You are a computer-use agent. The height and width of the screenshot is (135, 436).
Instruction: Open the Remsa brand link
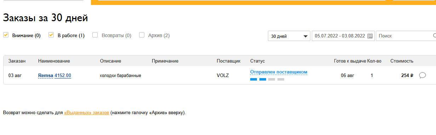pyautogui.click(x=45, y=75)
